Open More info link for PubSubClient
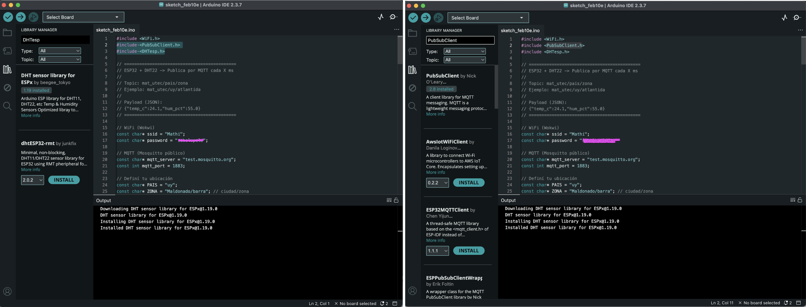The width and height of the screenshot is (806, 307). [x=435, y=114]
